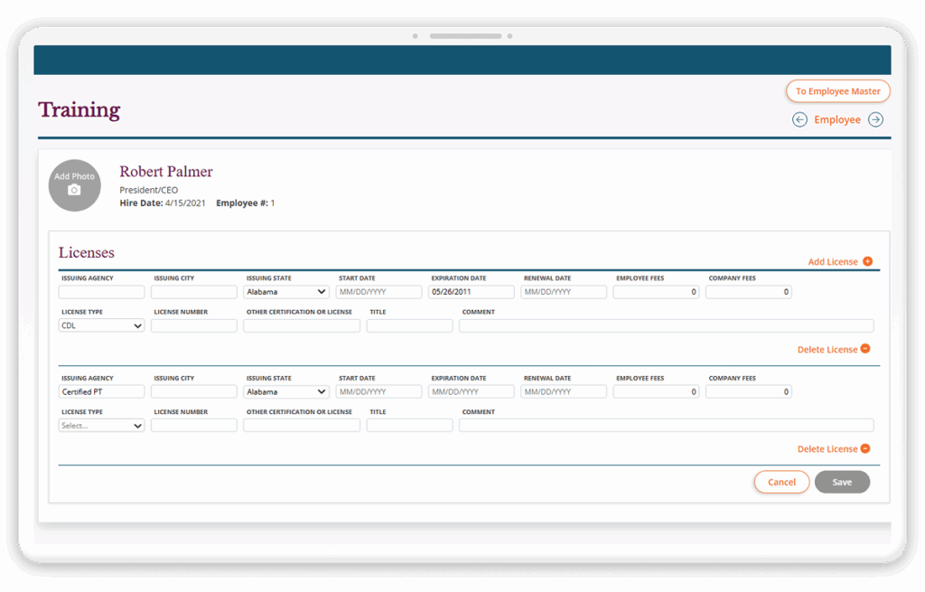Click the Employee Fees field on the first license
925x592 pixels.
click(x=655, y=291)
